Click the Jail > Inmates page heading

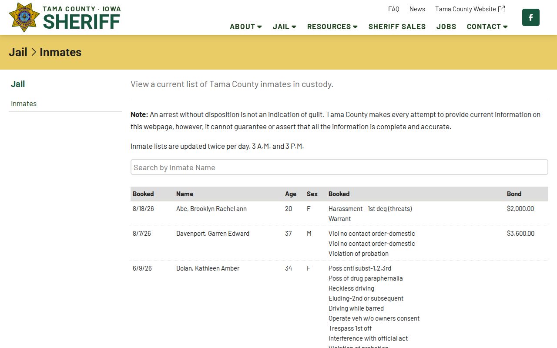[x=45, y=52]
